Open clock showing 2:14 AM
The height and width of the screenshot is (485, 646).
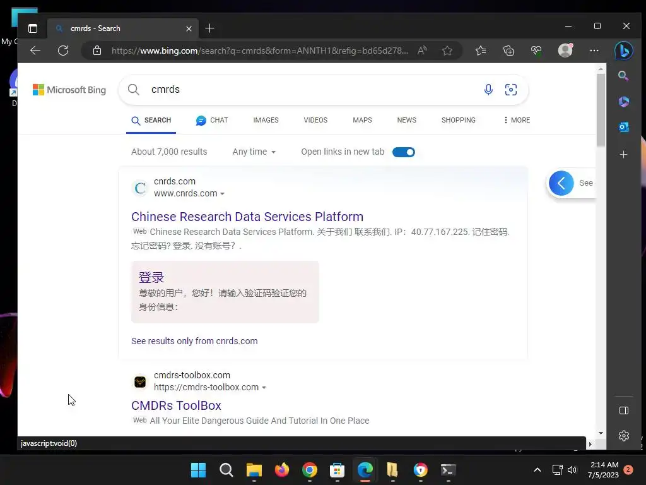604,470
